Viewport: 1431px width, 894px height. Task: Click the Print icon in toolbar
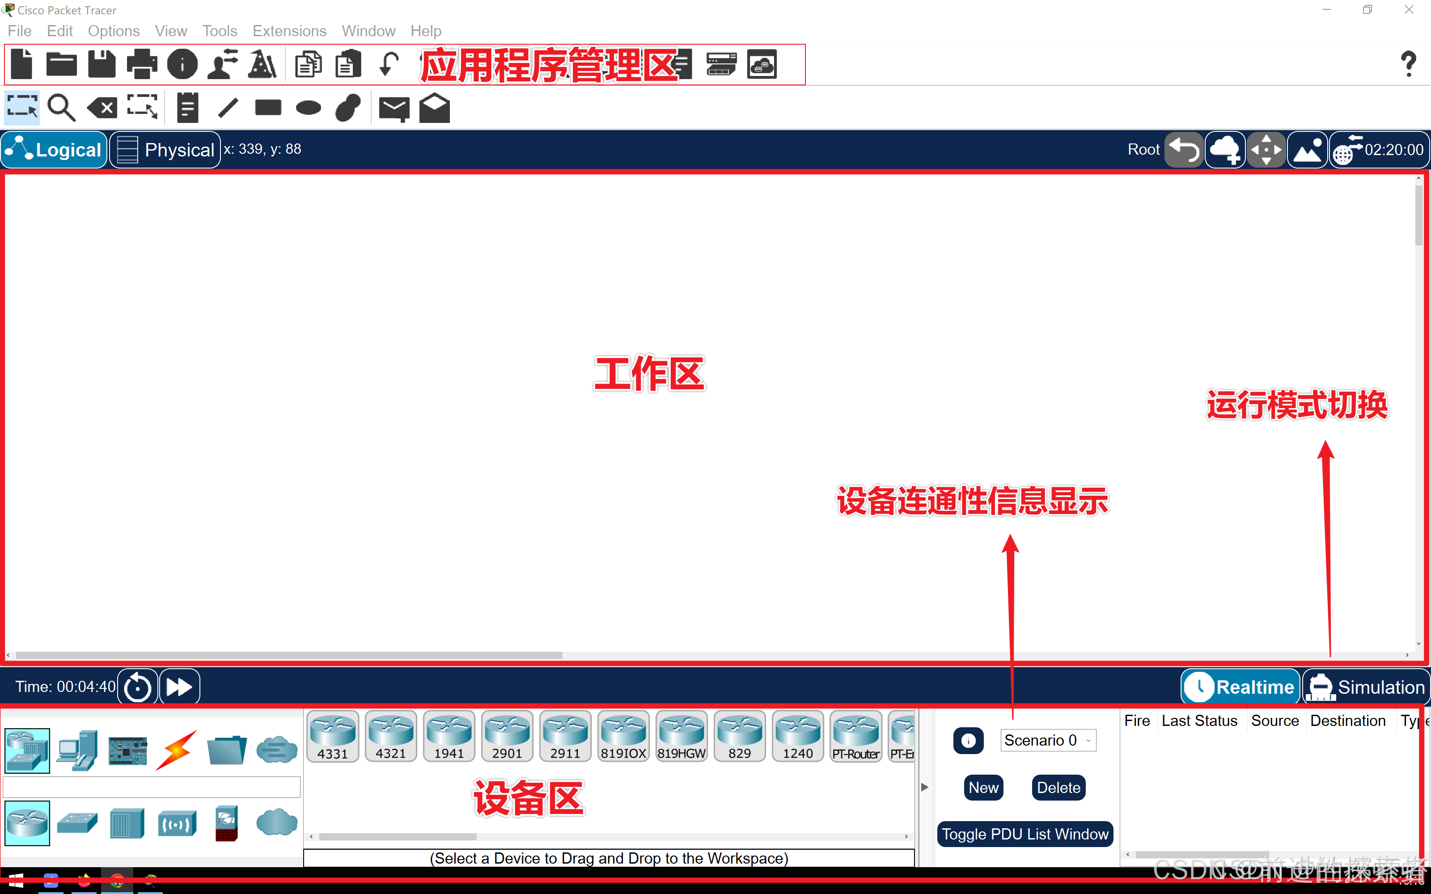[x=142, y=64]
